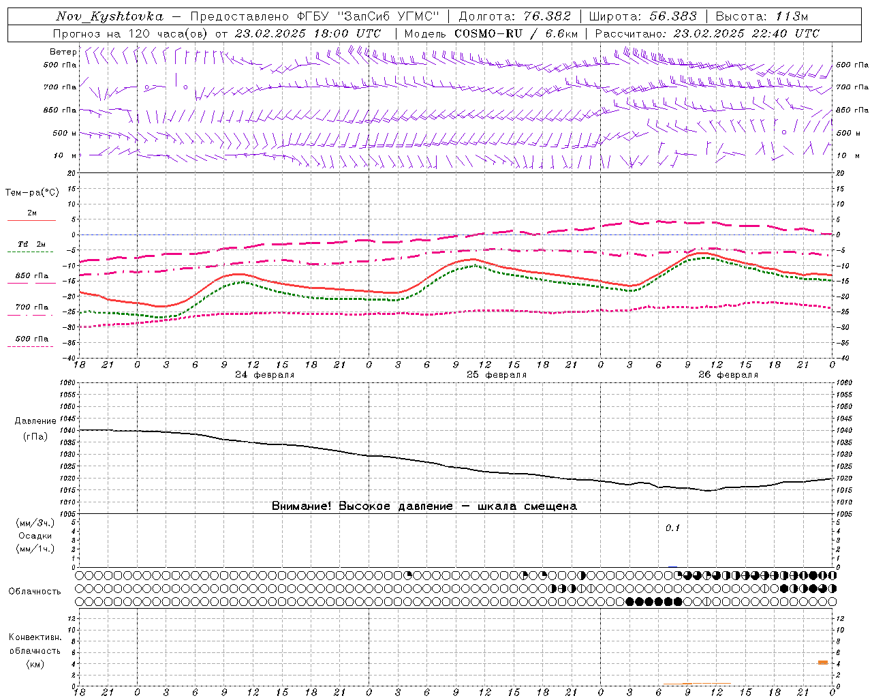Click the Конвективн. convective cloud label
Screen dimensions: 872x698
click(35, 637)
